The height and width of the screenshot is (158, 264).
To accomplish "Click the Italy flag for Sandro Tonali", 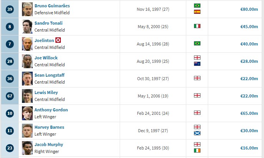I will coord(197,26).
